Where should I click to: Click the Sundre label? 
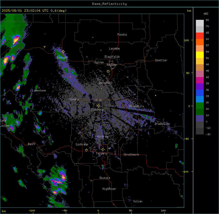pyautogui.click(x=74, y=99)
